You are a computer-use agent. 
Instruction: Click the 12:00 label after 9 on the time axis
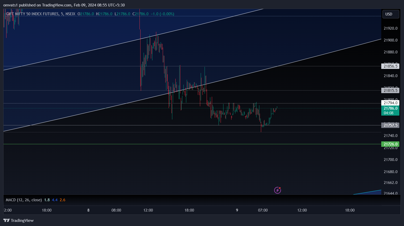[302, 210]
